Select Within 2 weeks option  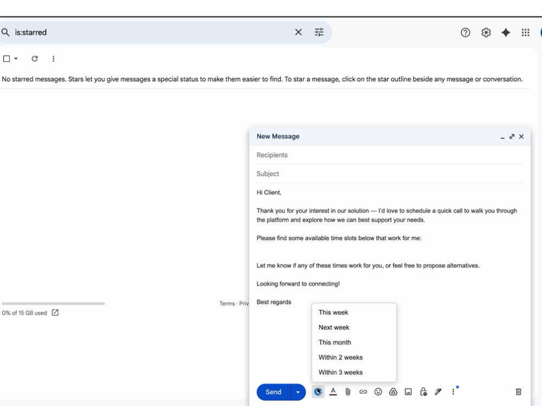pos(354,357)
